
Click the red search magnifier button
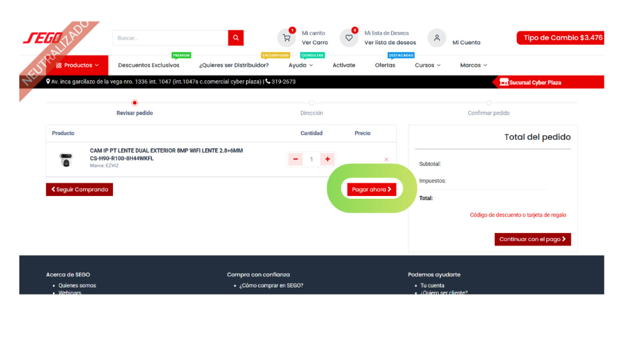click(235, 38)
